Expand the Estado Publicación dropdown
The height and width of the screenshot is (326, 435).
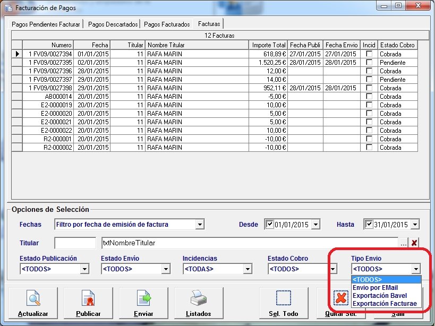pos(84,269)
